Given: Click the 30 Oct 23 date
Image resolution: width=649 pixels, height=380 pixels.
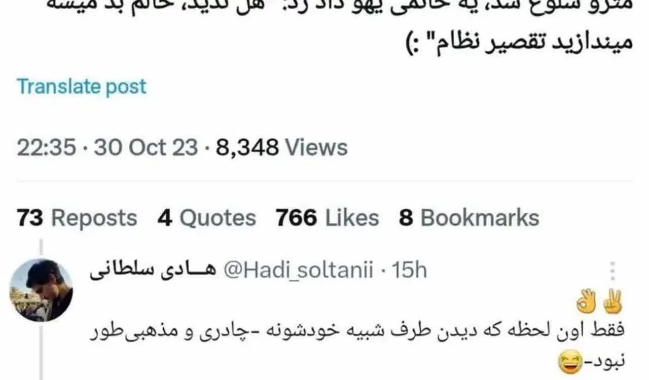Looking at the screenshot, I should (146, 148).
